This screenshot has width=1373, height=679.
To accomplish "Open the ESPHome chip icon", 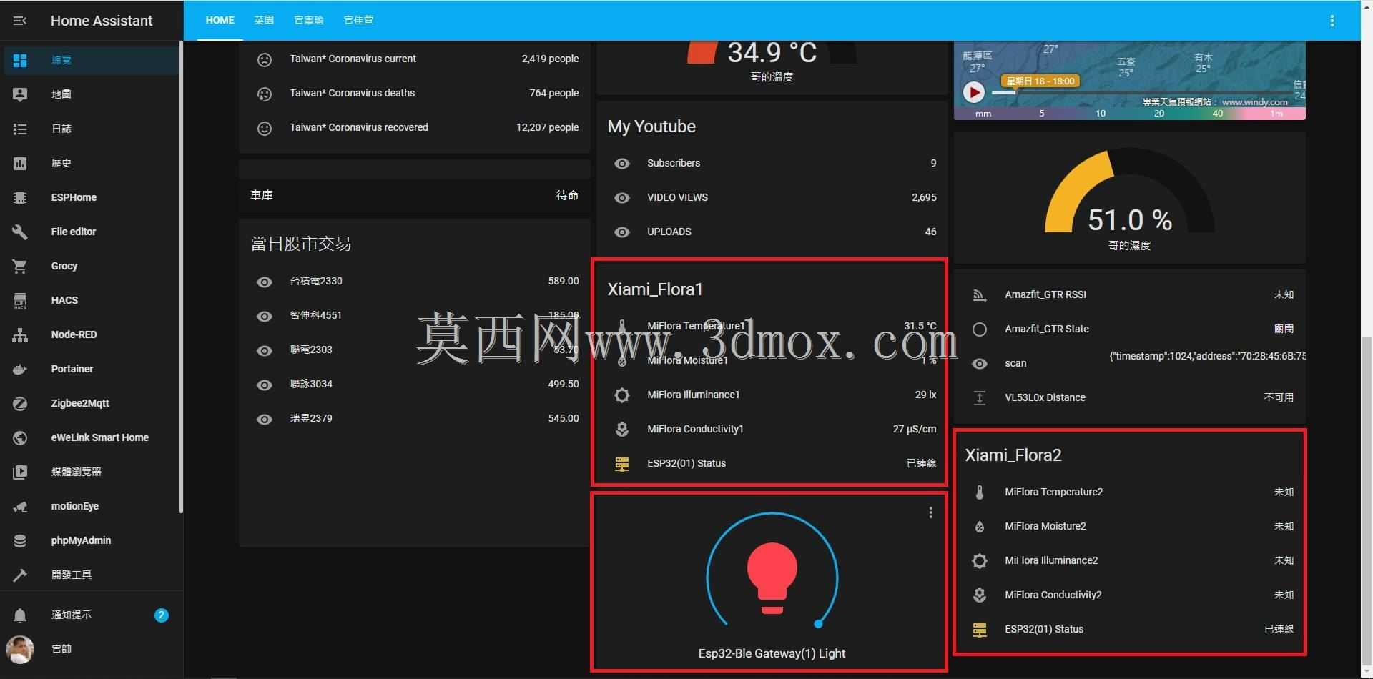I will [20, 197].
